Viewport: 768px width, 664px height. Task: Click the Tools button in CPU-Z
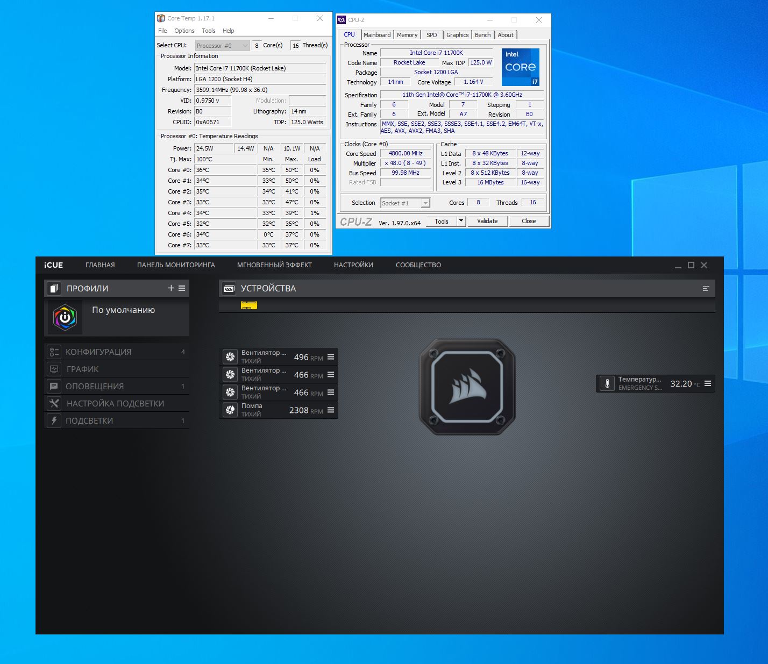coord(442,221)
